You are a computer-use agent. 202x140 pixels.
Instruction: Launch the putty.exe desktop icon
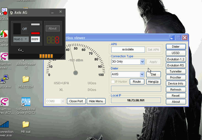click(4, 79)
